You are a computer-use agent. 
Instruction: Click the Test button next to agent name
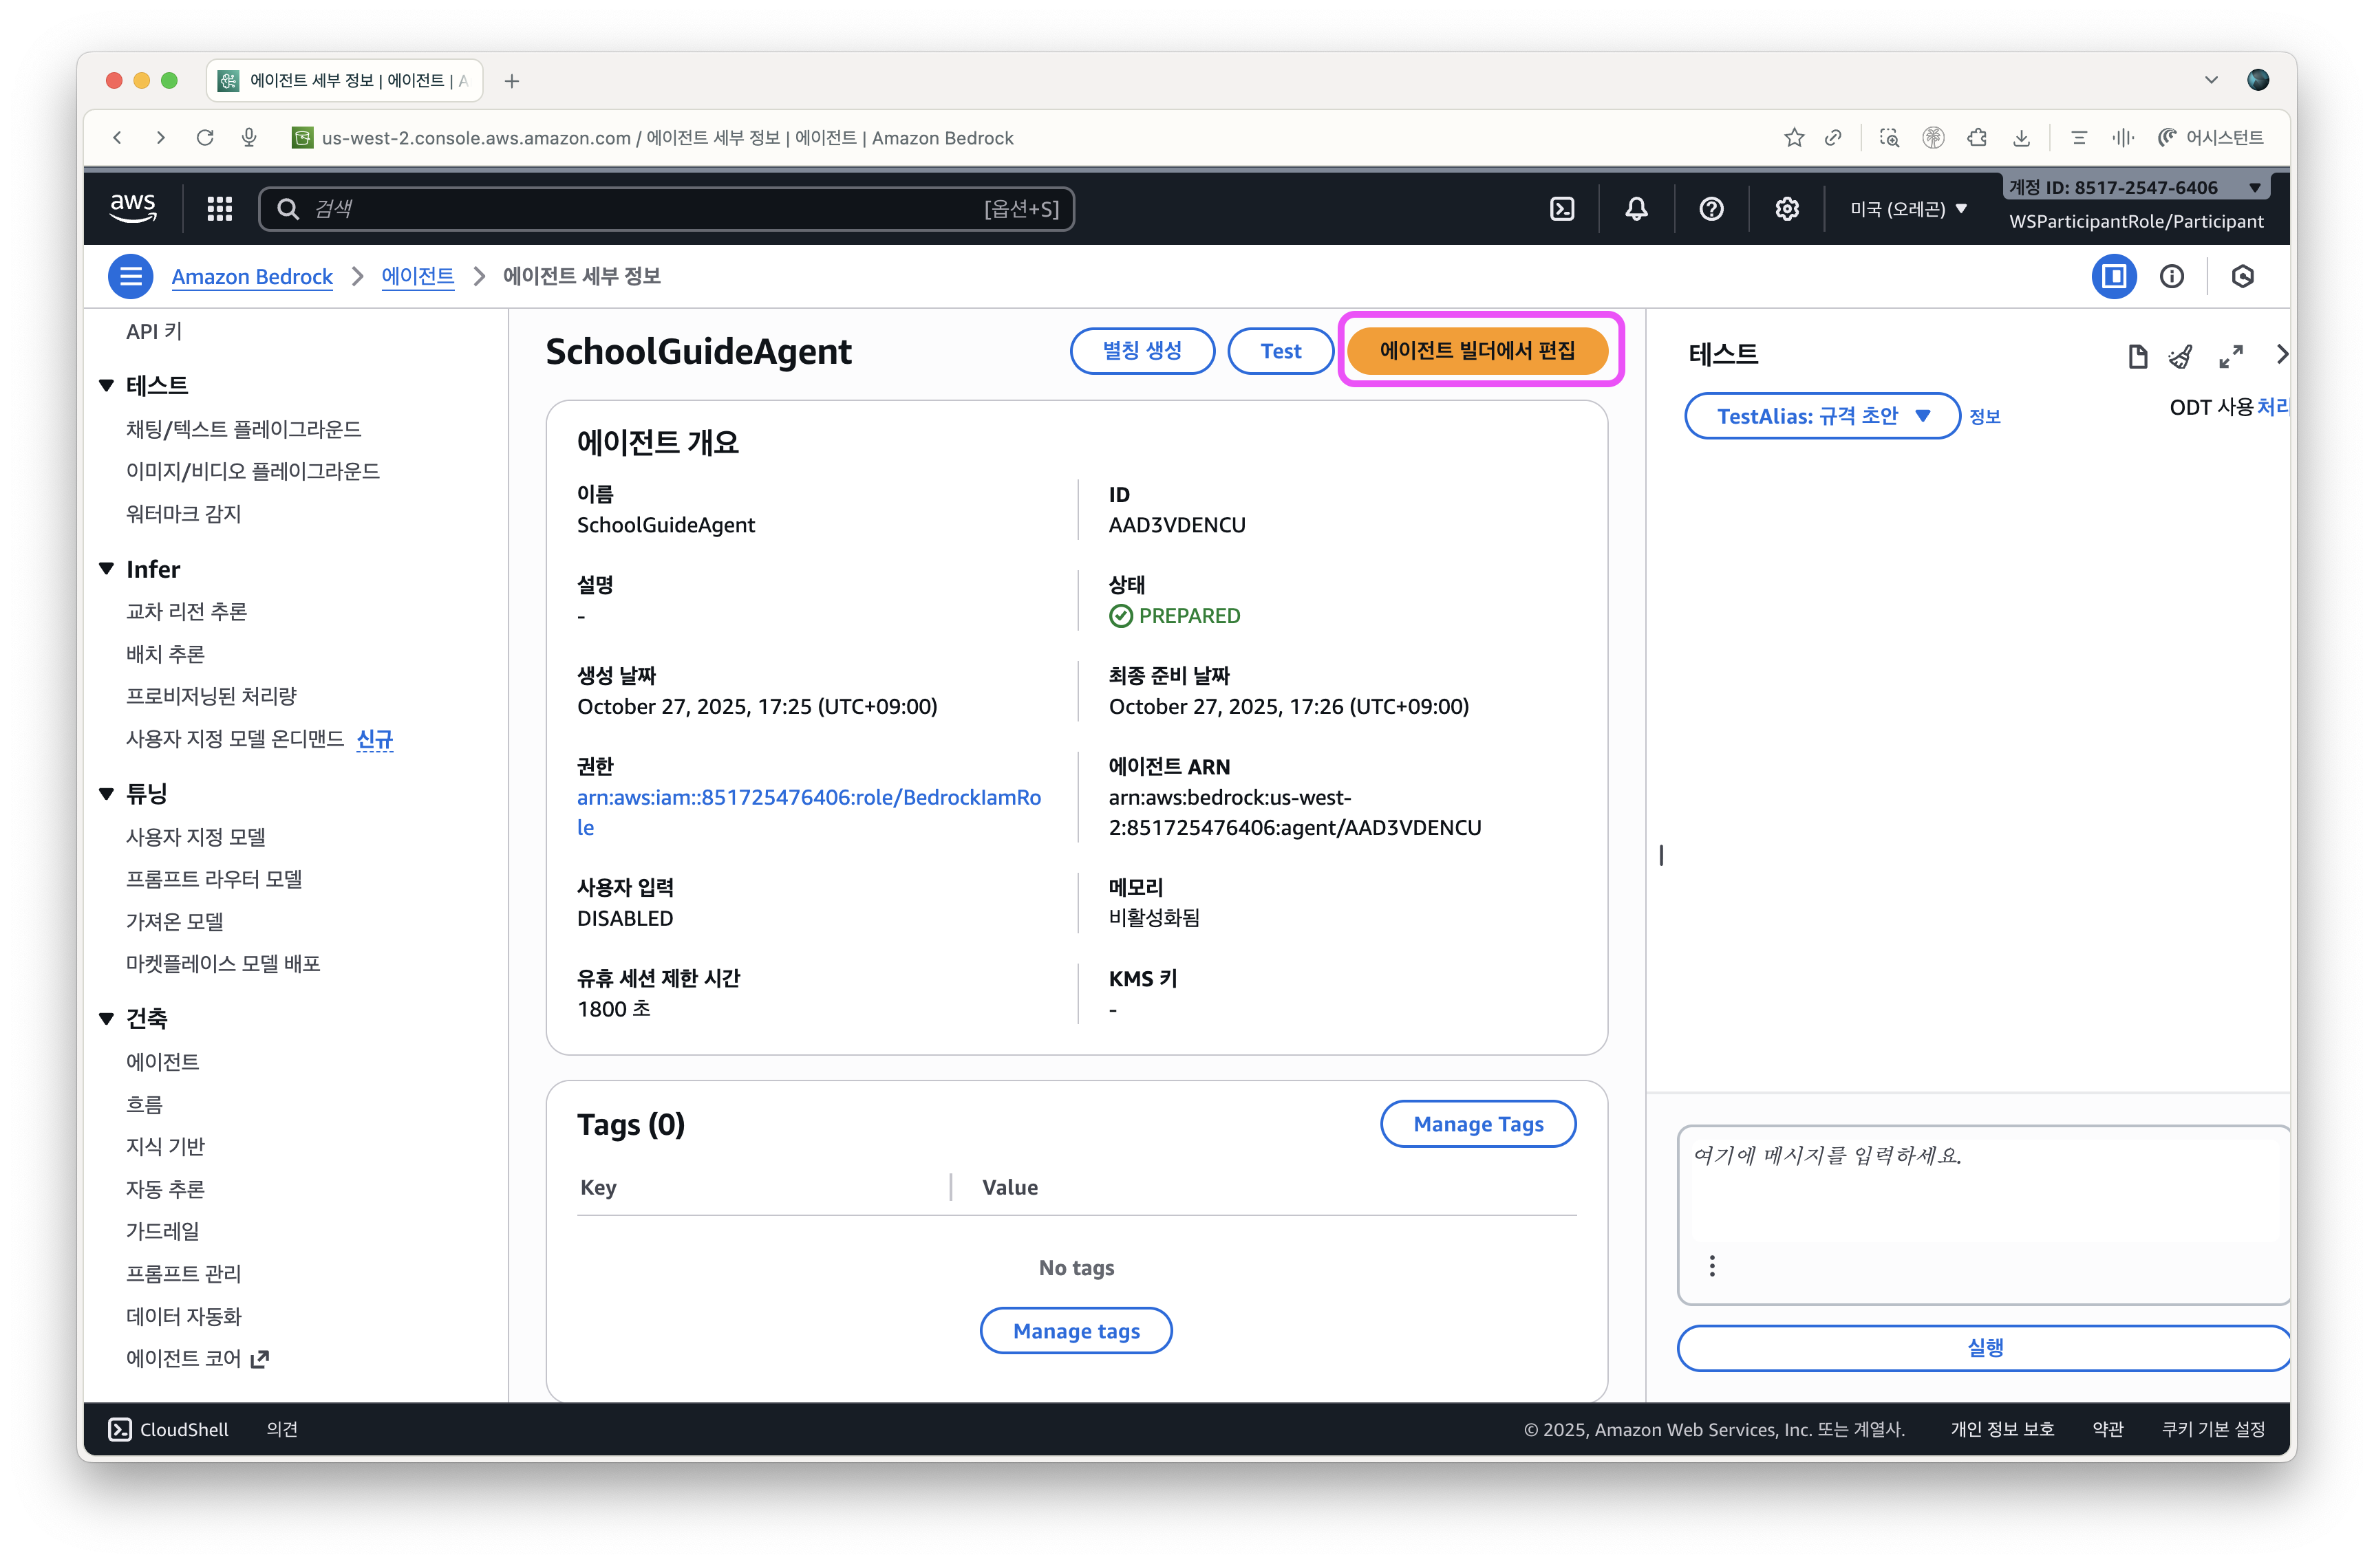pos(1281,351)
